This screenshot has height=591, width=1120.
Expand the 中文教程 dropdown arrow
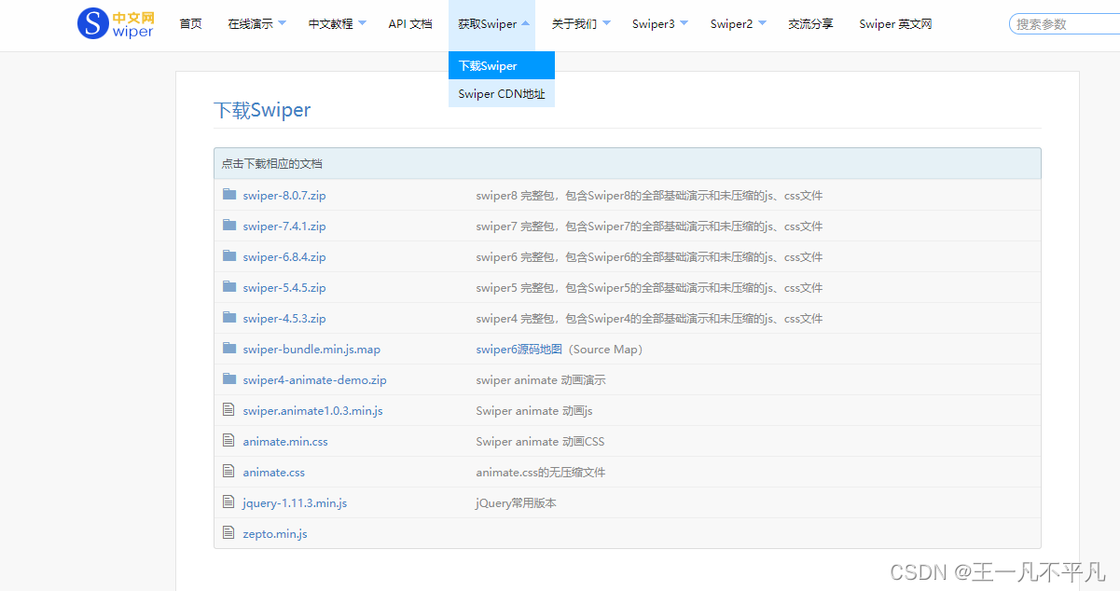pyautogui.click(x=362, y=23)
